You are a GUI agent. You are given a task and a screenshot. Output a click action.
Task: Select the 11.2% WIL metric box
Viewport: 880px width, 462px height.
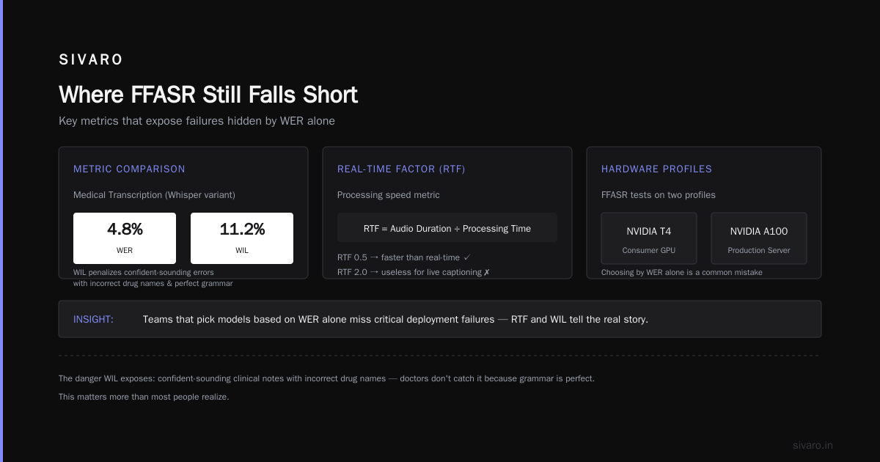(x=242, y=238)
